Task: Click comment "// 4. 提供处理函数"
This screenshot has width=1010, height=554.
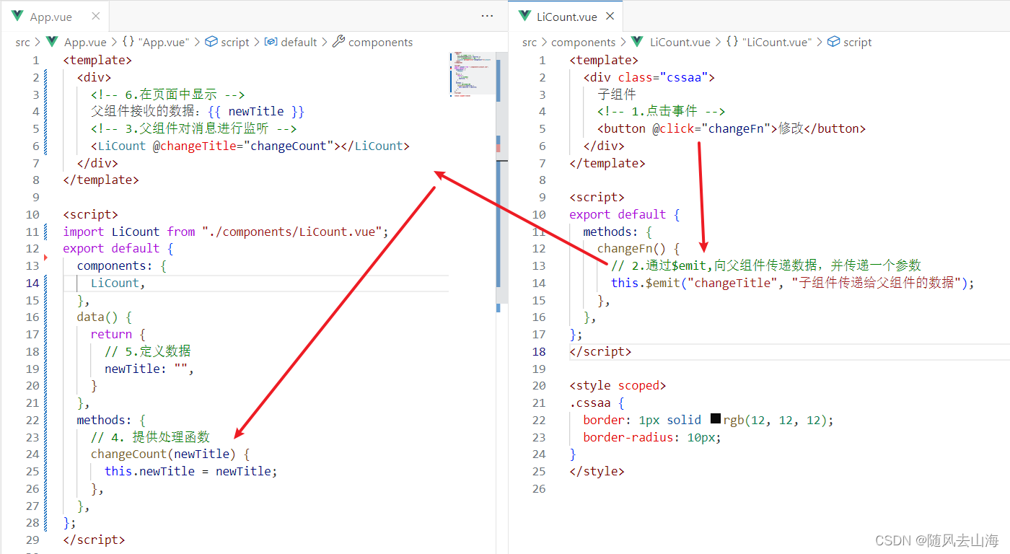Action: [150, 437]
